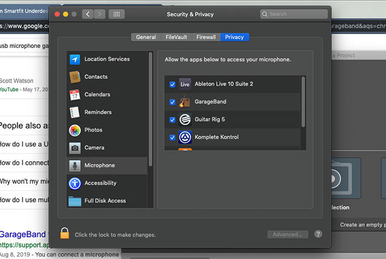Screen dimensions: 386x259
Task: Switch to the General tab
Action: (146, 37)
